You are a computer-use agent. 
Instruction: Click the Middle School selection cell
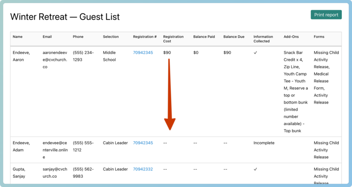(109, 56)
